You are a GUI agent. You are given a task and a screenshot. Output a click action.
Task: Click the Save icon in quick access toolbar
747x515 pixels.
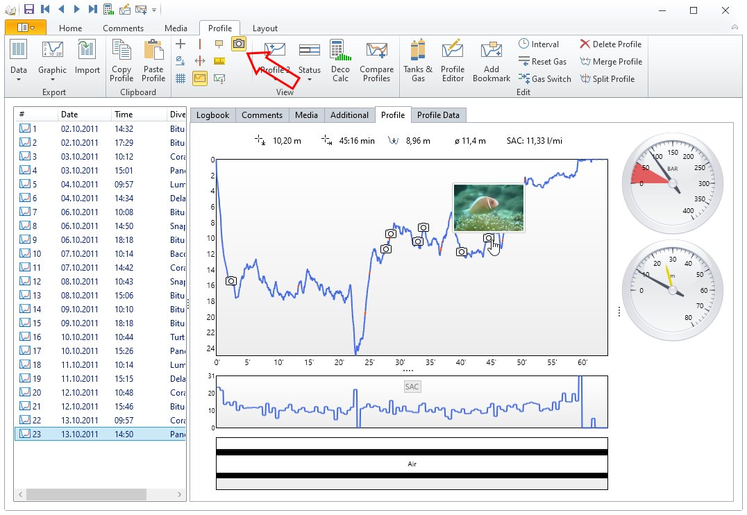[28, 8]
